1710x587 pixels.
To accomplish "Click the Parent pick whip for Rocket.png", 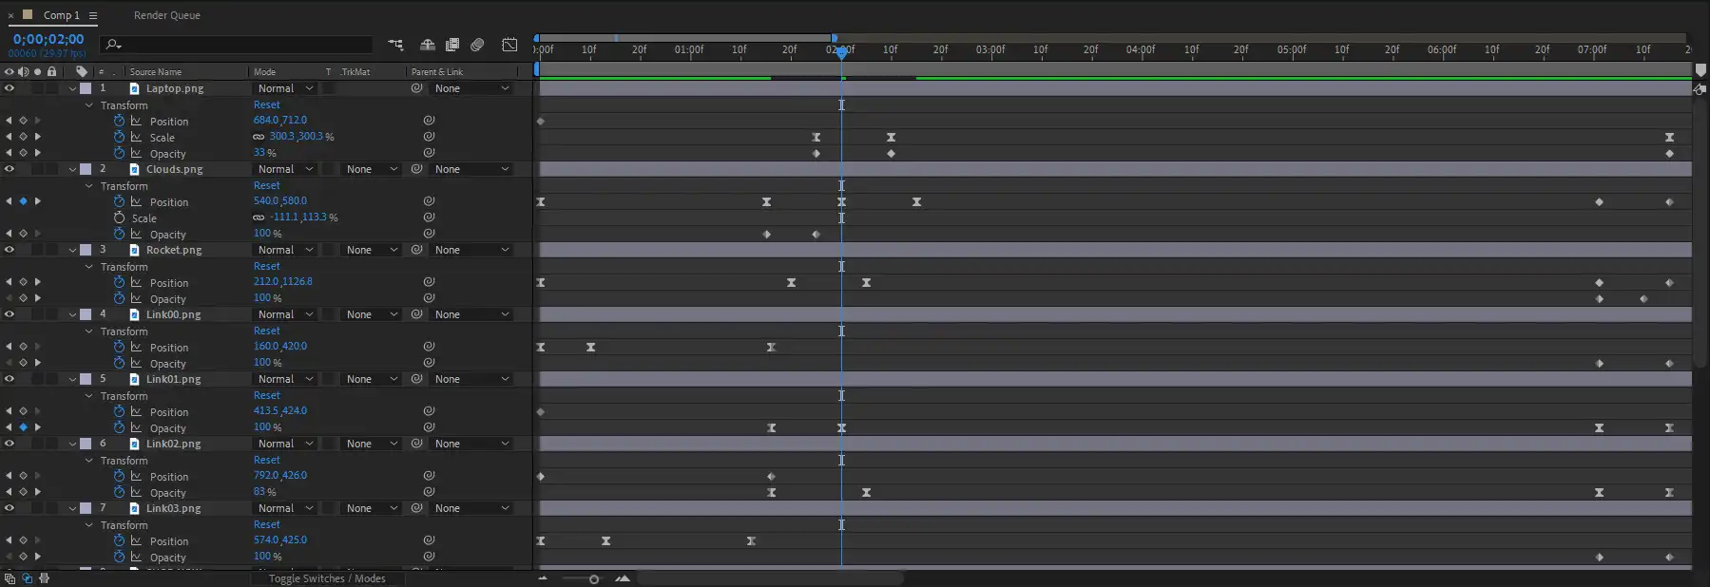I will click(x=416, y=250).
